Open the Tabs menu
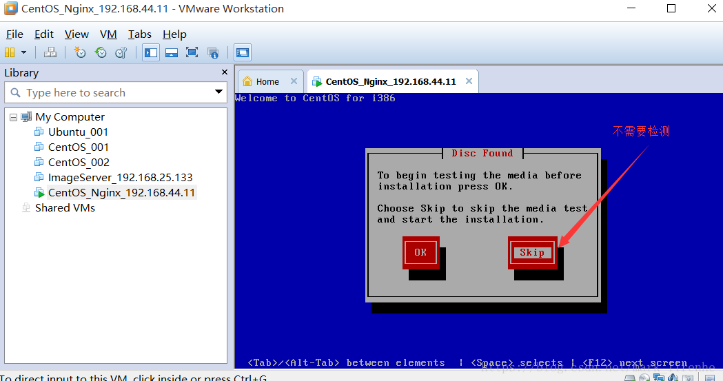The height and width of the screenshot is (381, 723). pos(140,34)
